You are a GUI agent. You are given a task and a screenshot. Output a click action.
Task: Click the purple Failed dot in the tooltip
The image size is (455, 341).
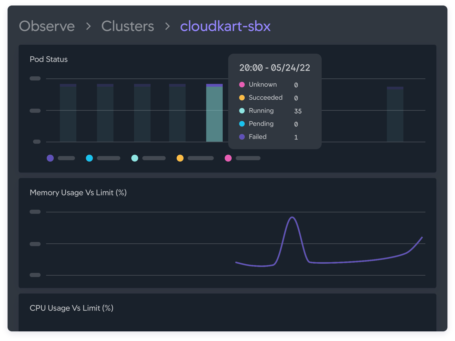242,137
